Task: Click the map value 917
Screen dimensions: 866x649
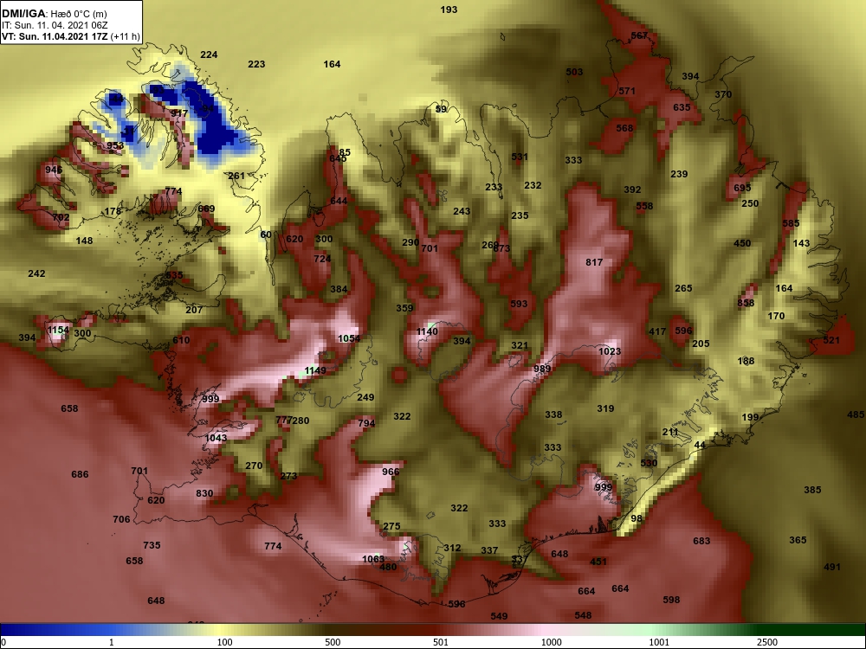Action: point(179,113)
